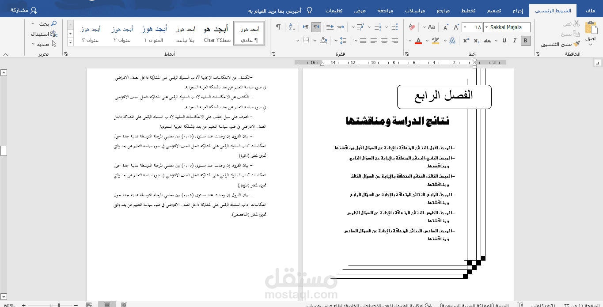Open the Sakkal Majalla font name dropdown

(486, 27)
